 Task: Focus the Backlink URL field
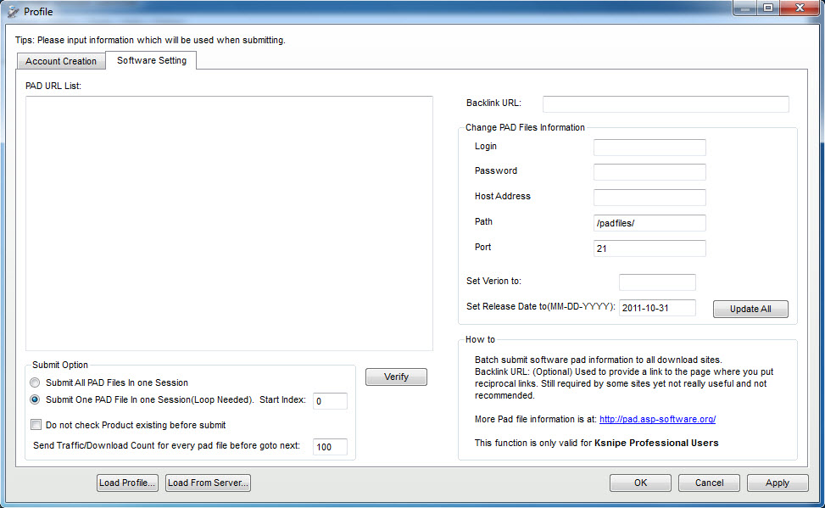tap(666, 103)
